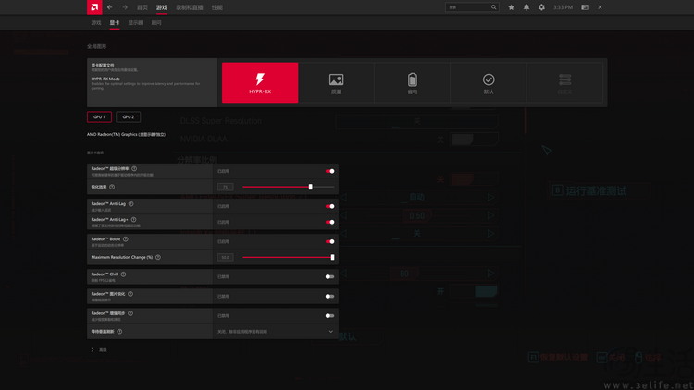The image size is (694, 390).
Task: Click the HYPR-RX Mode description text
Action: (x=145, y=86)
